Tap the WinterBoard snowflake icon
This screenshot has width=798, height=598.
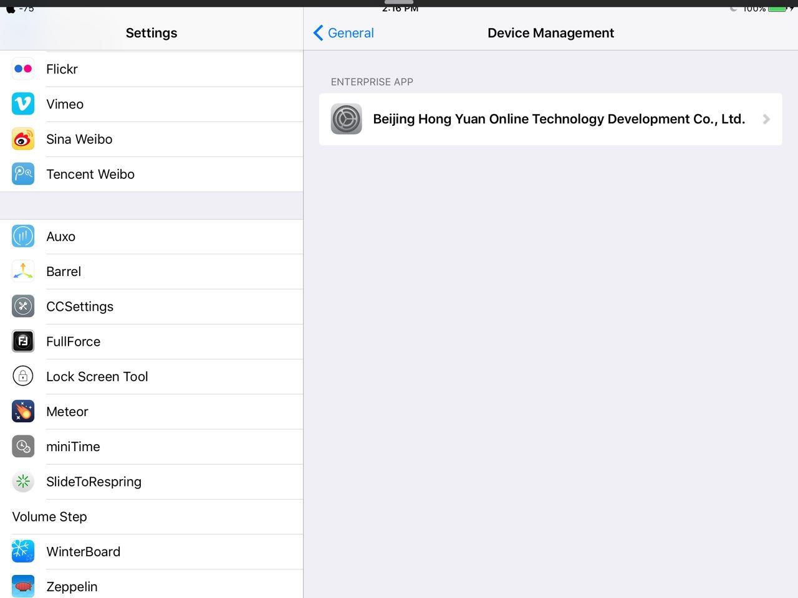(x=23, y=551)
